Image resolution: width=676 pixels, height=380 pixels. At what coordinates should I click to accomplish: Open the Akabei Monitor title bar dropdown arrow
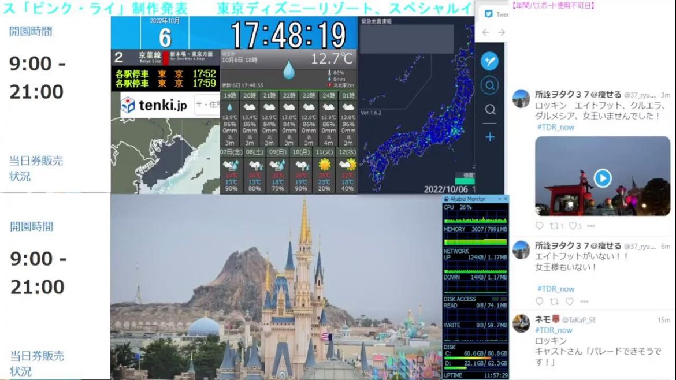tap(500, 199)
